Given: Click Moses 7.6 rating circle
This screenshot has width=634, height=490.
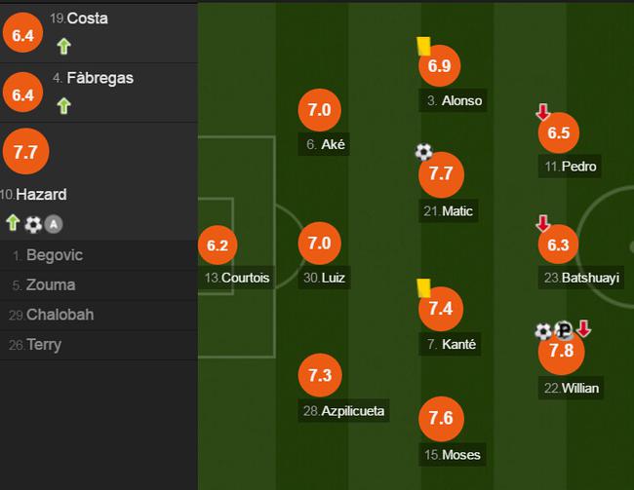Looking at the screenshot, I should (441, 418).
